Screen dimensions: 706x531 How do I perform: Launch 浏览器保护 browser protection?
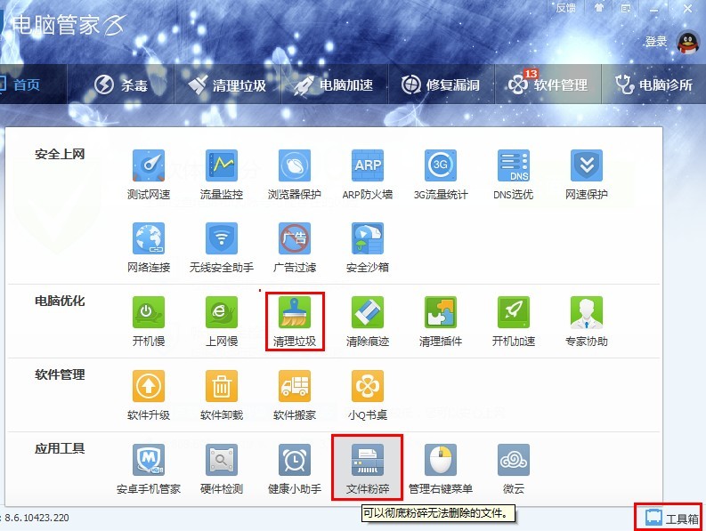click(x=295, y=174)
